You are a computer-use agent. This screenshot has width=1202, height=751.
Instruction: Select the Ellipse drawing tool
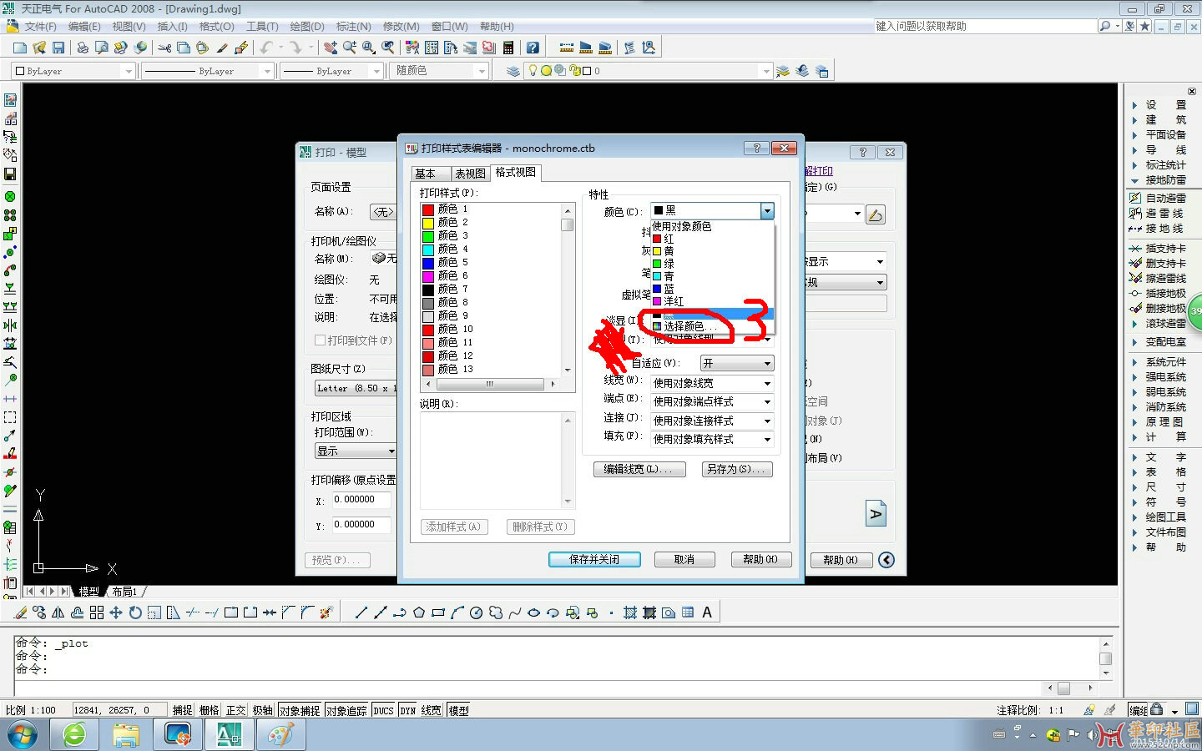coord(534,612)
